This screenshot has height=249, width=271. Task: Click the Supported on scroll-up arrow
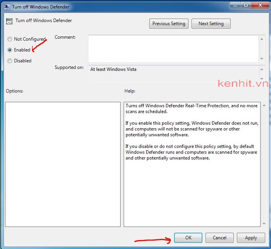pyautogui.click(x=262, y=69)
